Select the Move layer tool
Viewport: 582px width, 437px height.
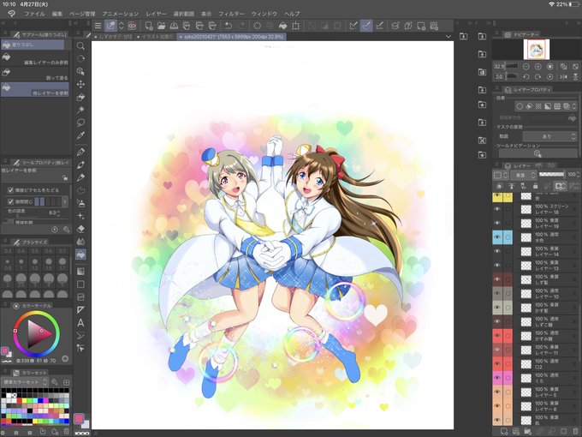(80, 84)
